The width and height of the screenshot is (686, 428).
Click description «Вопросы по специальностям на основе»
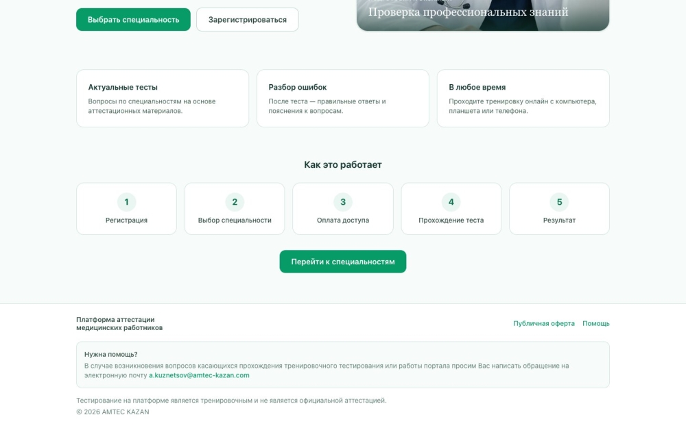click(152, 106)
